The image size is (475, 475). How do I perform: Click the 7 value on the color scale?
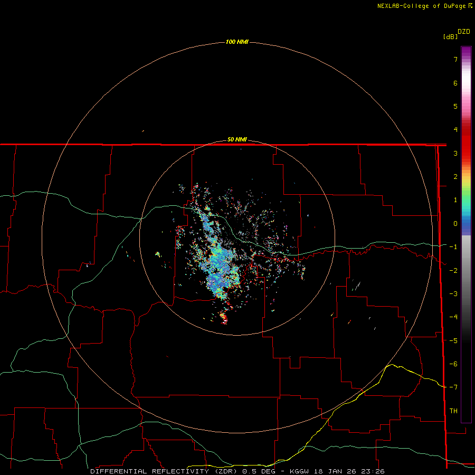[455, 59]
